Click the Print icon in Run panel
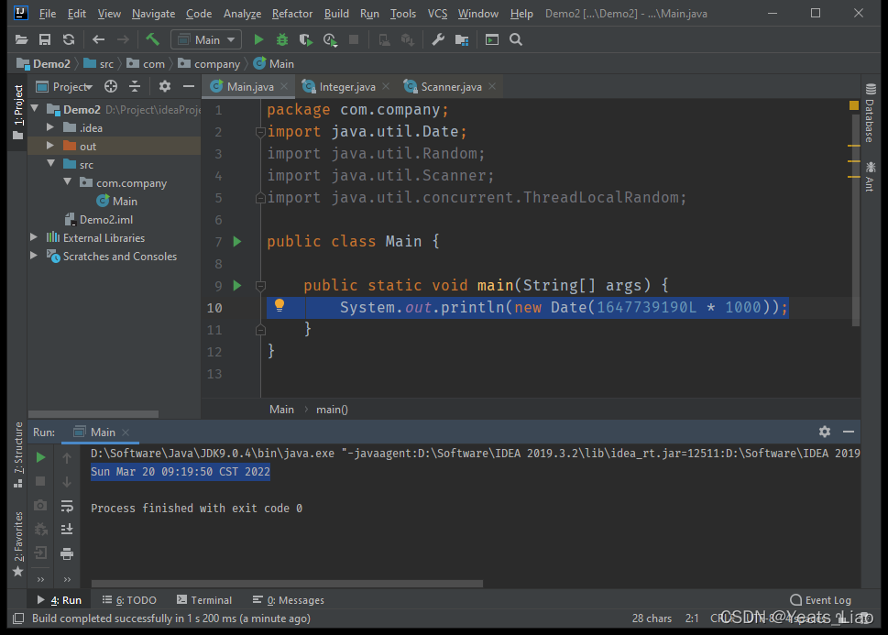 pyautogui.click(x=67, y=553)
